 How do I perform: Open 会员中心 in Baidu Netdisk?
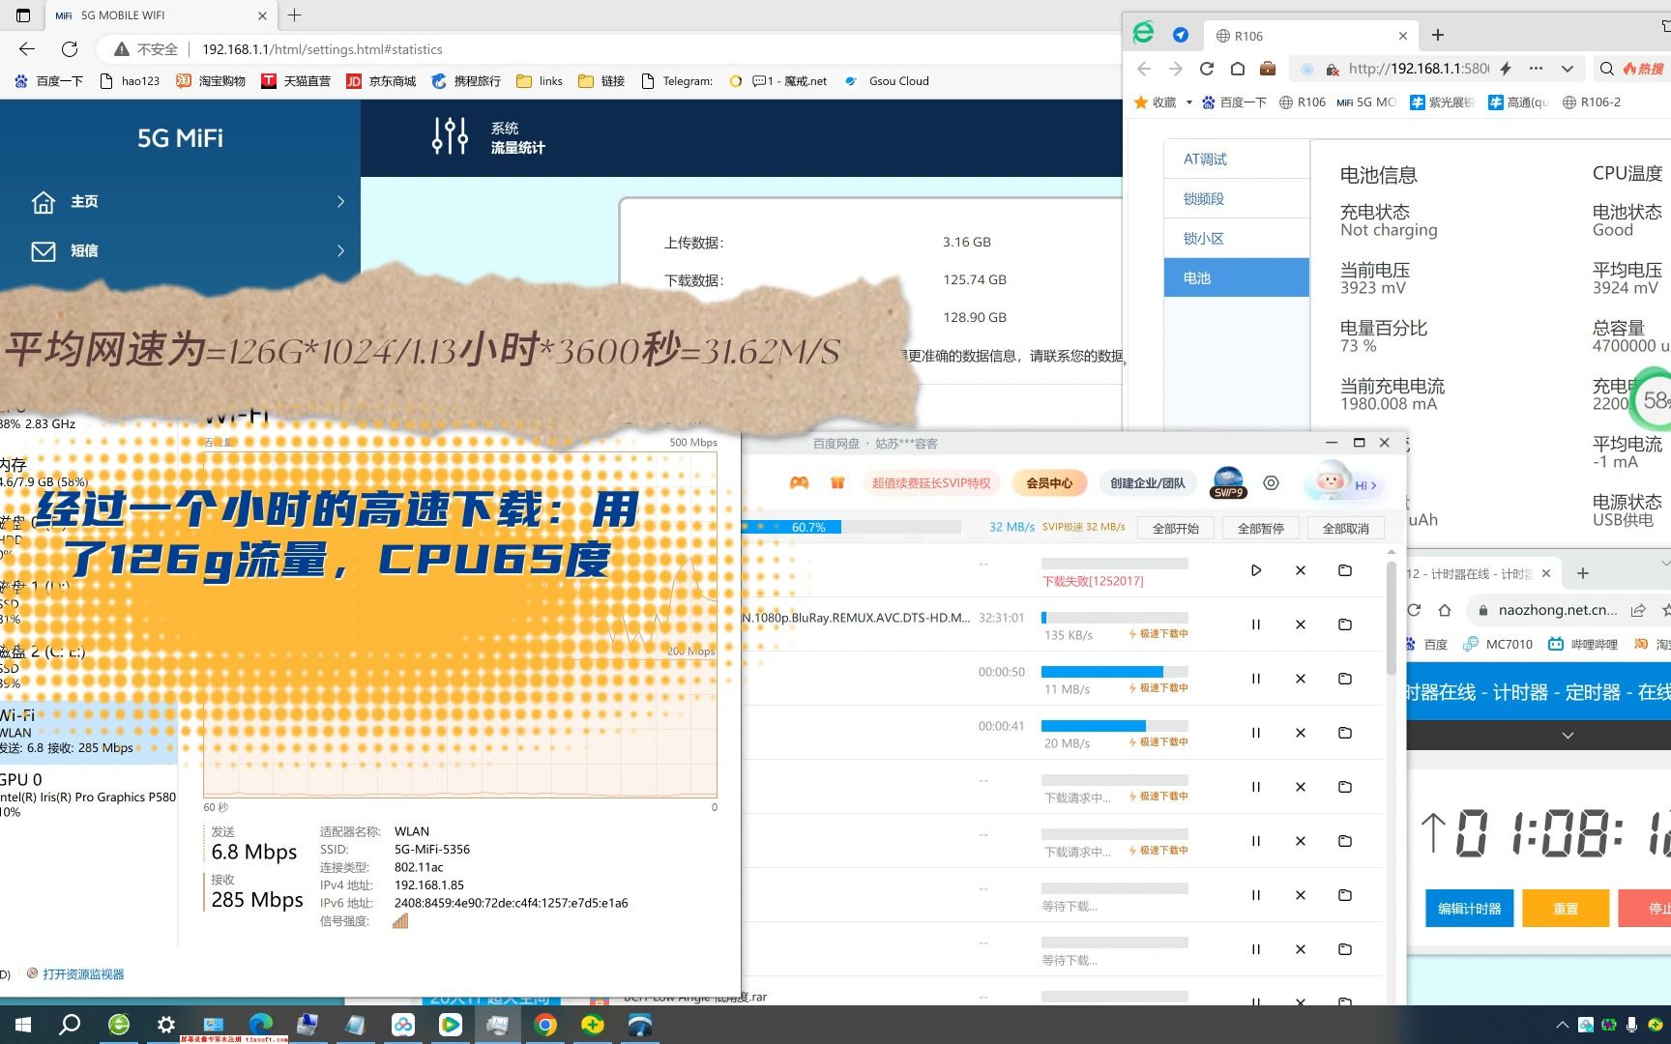(1050, 483)
